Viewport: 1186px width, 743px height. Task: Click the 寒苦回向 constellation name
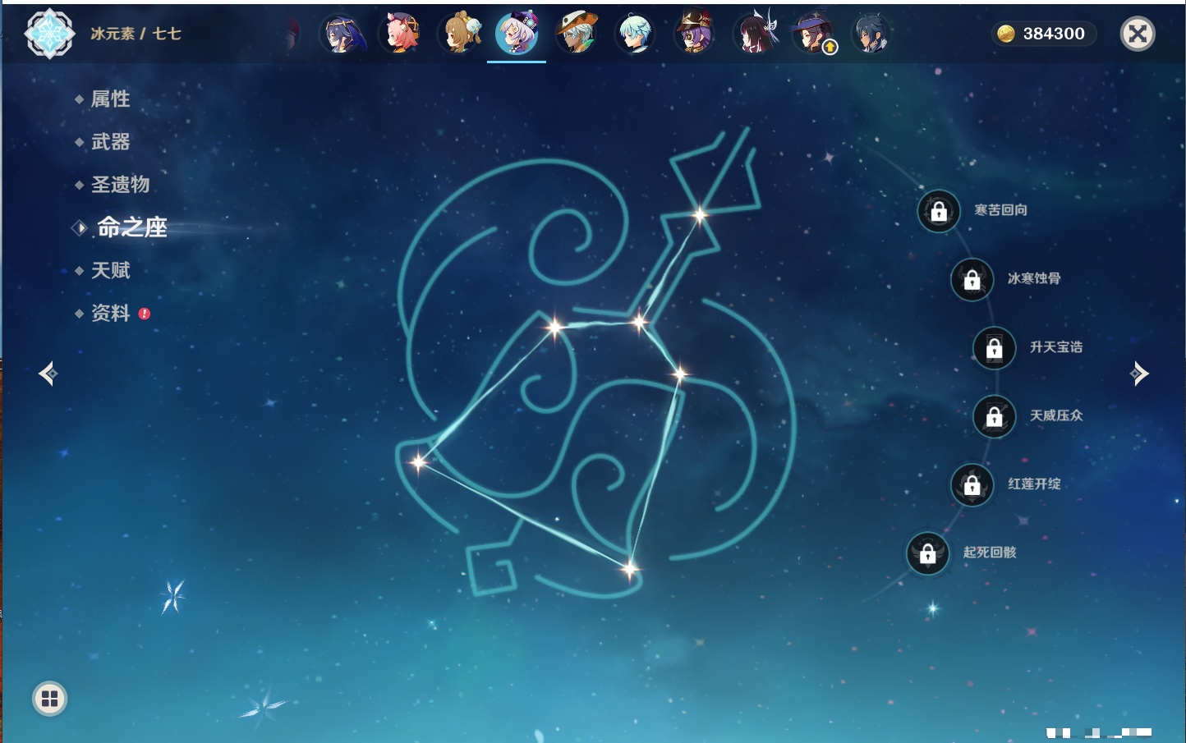tap(1000, 210)
